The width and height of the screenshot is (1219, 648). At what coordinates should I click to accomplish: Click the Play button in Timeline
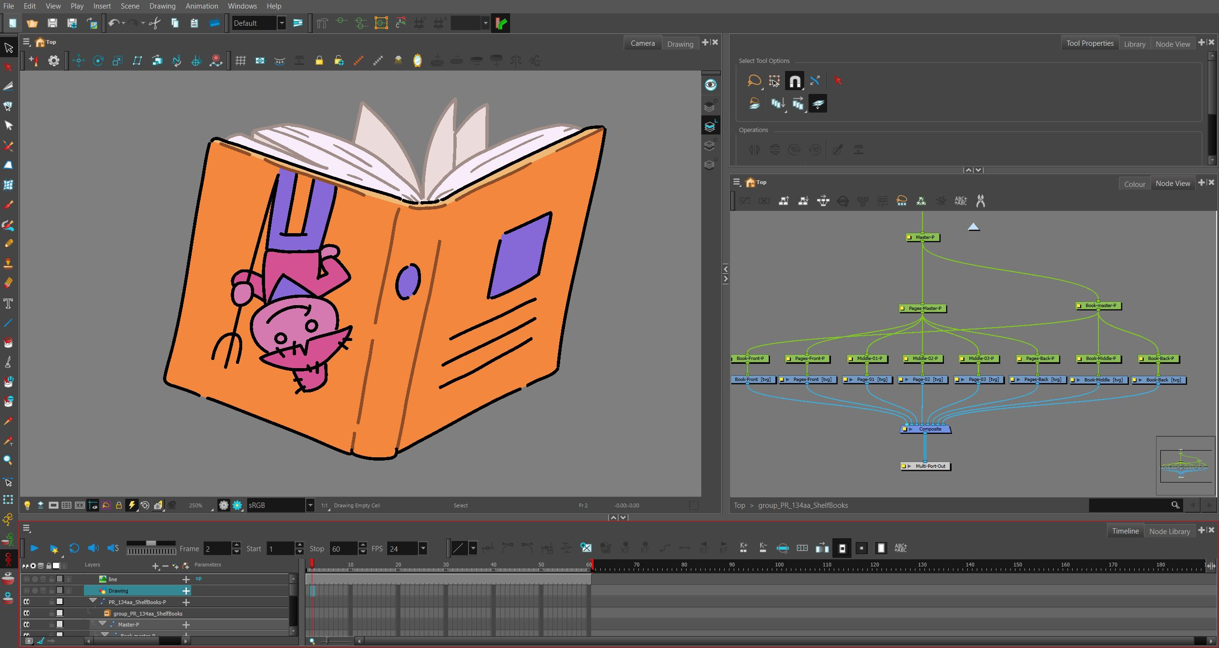click(x=34, y=548)
